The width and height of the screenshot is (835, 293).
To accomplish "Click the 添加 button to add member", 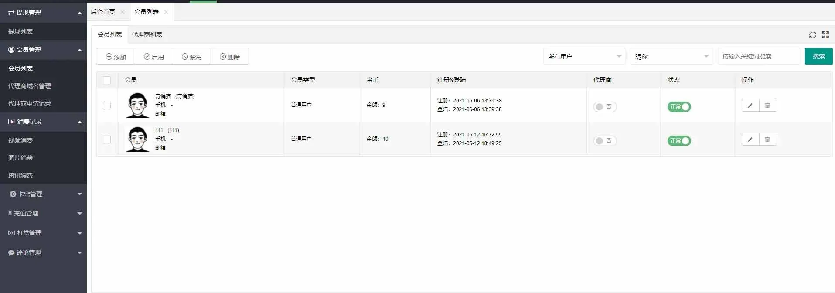I will point(116,57).
